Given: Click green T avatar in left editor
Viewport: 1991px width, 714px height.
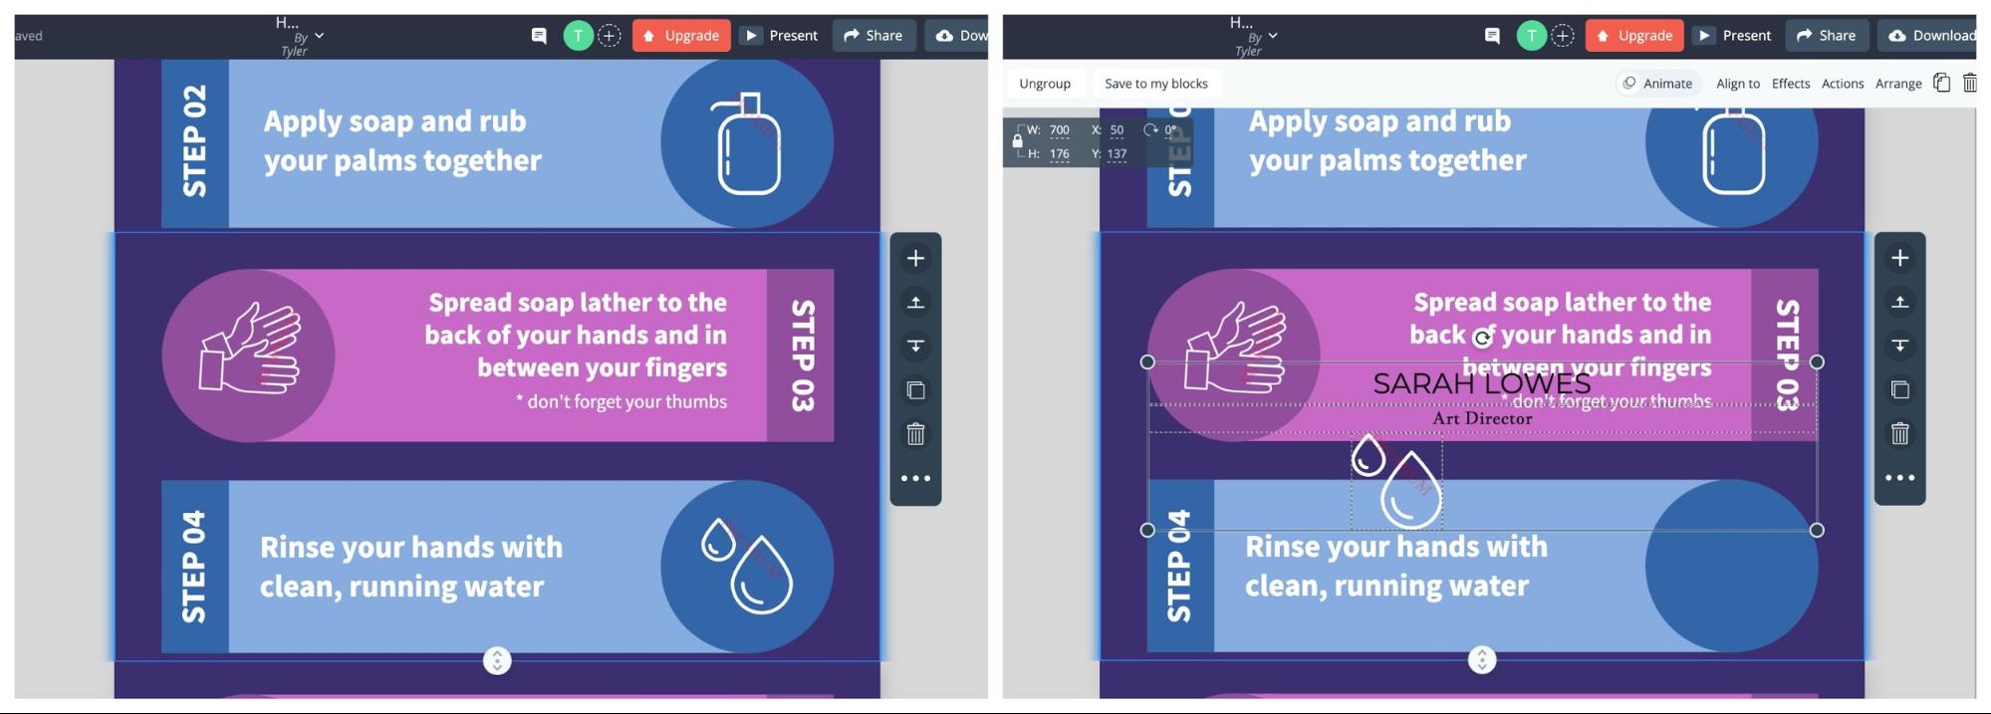Looking at the screenshot, I should point(578,36).
